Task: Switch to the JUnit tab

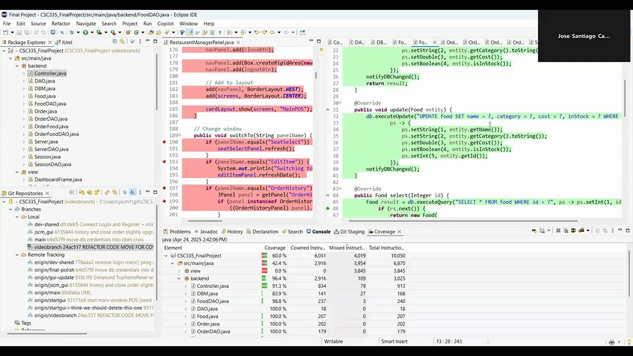Action: pos(64,43)
